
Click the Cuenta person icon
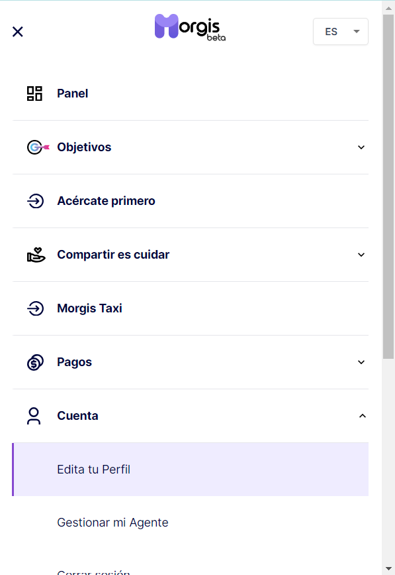point(34,416)
